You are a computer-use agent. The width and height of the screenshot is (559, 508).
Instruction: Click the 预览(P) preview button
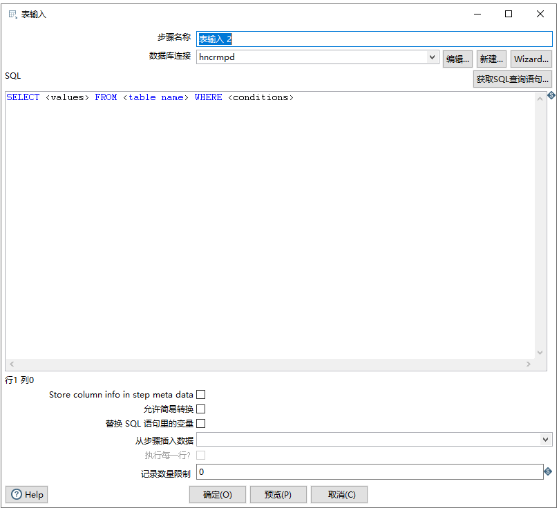278,494
